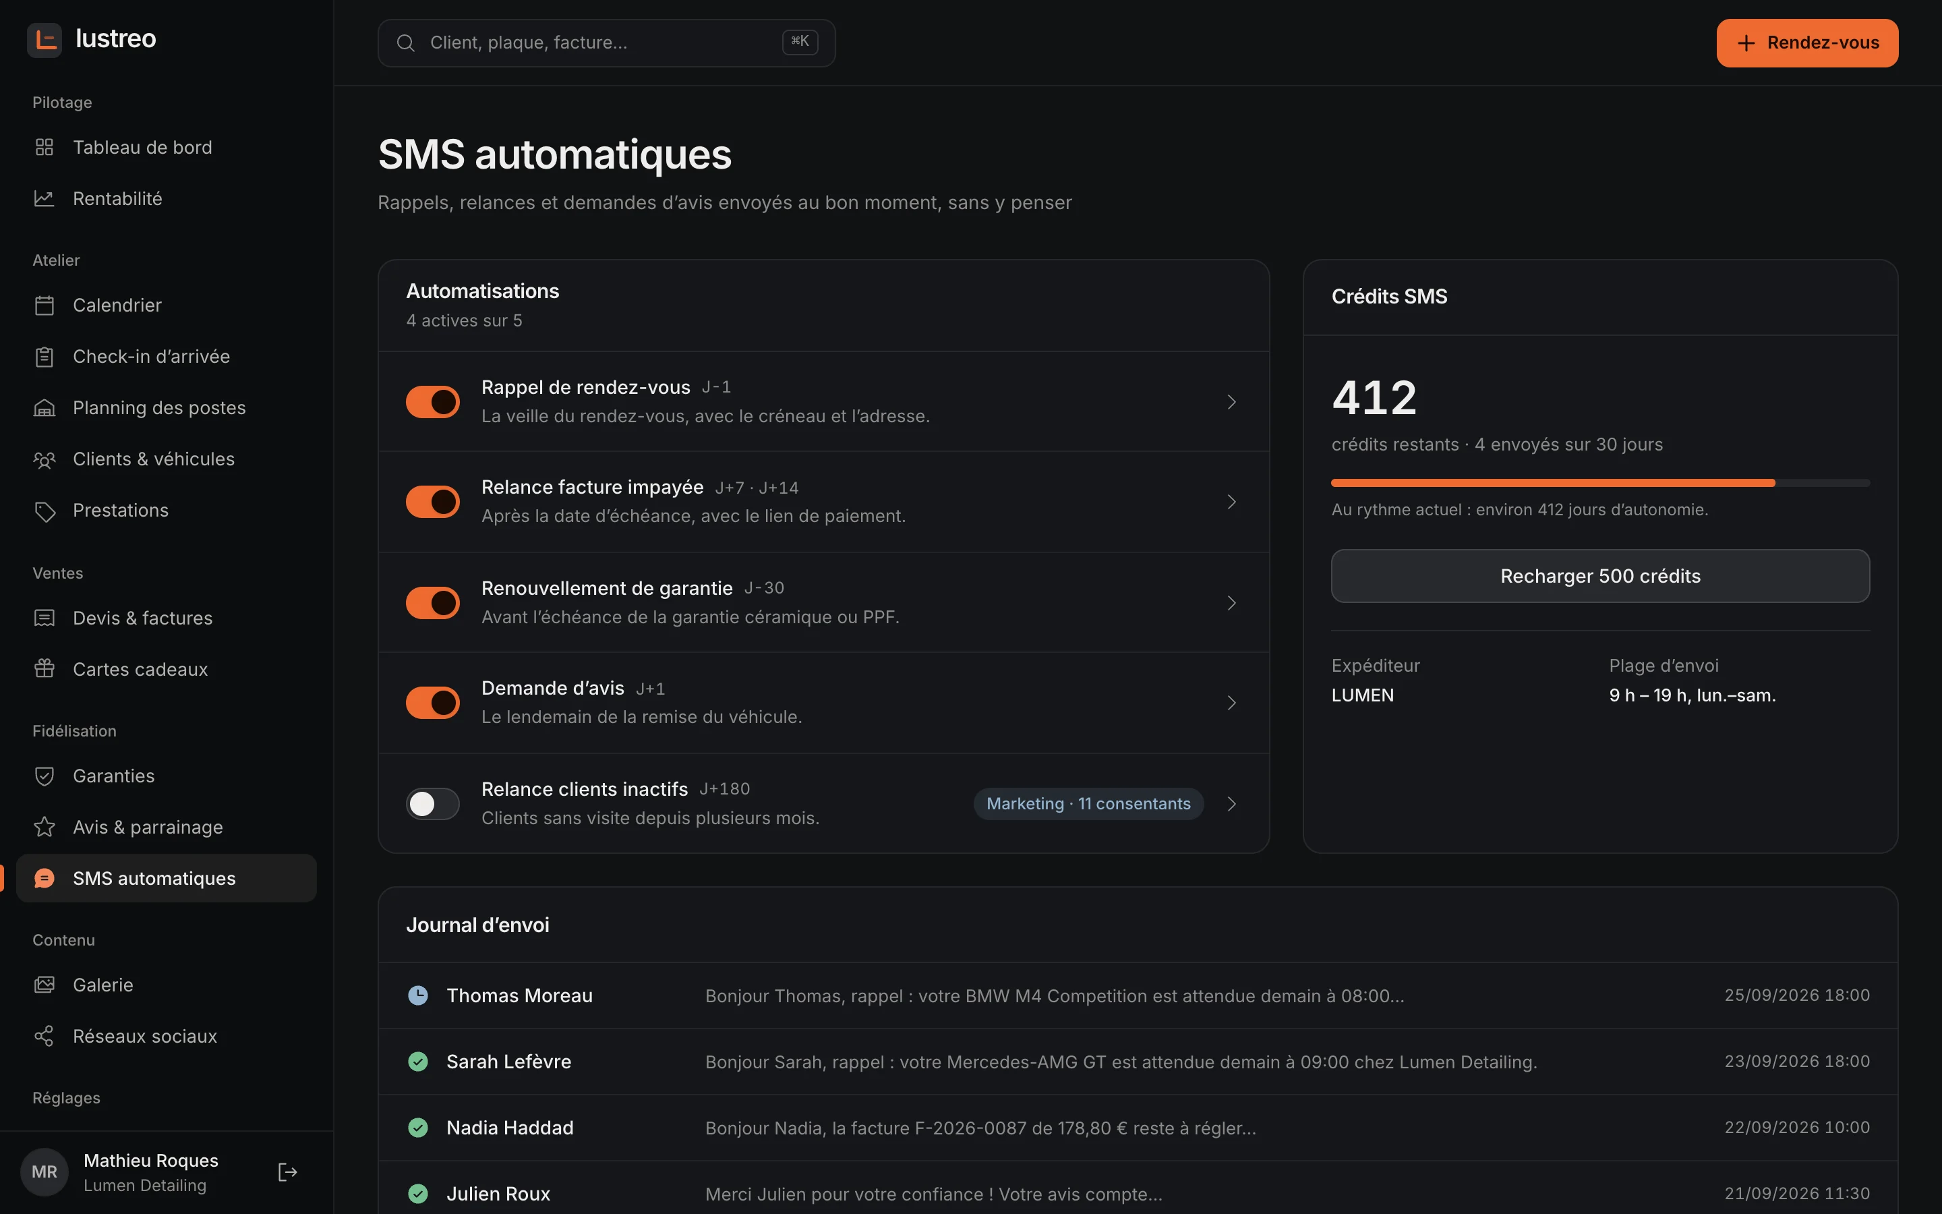Go to Devis & factures section
1942x1214 pixels.
166,619
